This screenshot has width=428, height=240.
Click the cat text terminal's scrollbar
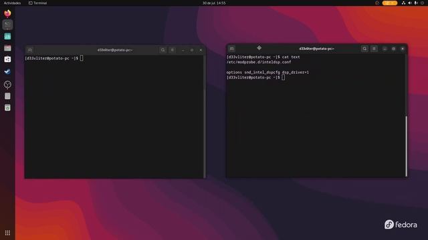[x=406, y=146]
